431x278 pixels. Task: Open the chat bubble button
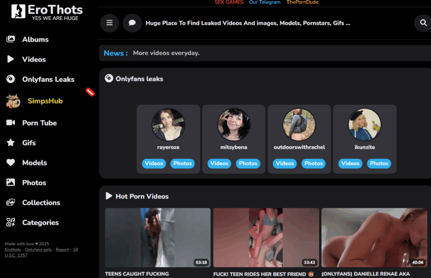(x=132, y=23)
